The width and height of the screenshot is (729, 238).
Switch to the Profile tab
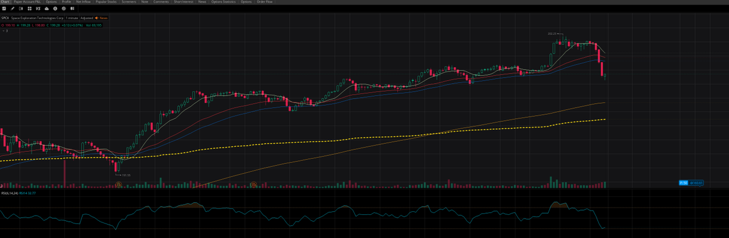coord(66,2)
